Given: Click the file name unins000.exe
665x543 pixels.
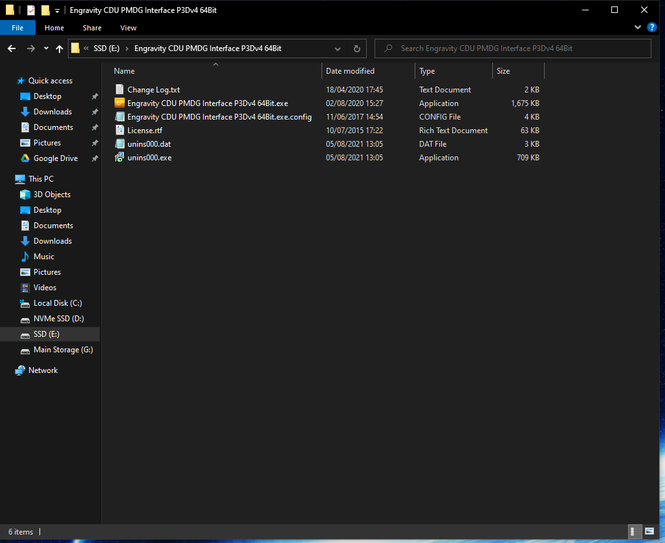Looking at the screenshot, I should 149,158.
